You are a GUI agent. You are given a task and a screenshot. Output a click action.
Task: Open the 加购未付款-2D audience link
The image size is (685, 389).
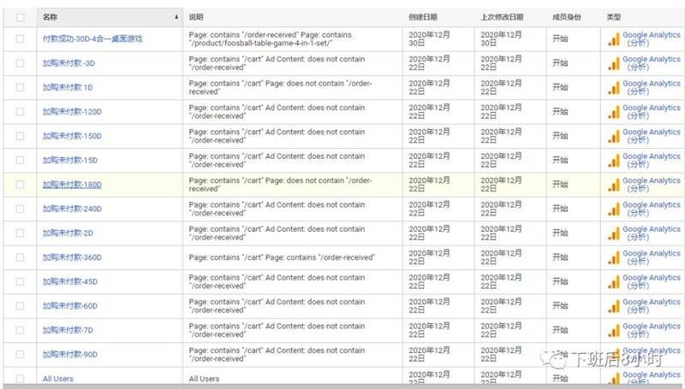click(68, 233)
